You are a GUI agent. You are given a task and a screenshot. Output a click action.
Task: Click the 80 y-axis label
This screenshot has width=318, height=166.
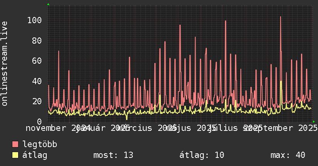pyautogui.click(x=37, y=41)
